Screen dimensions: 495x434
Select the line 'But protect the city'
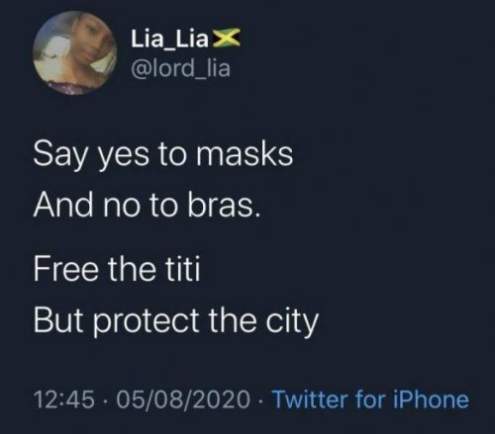pos(176,321)
